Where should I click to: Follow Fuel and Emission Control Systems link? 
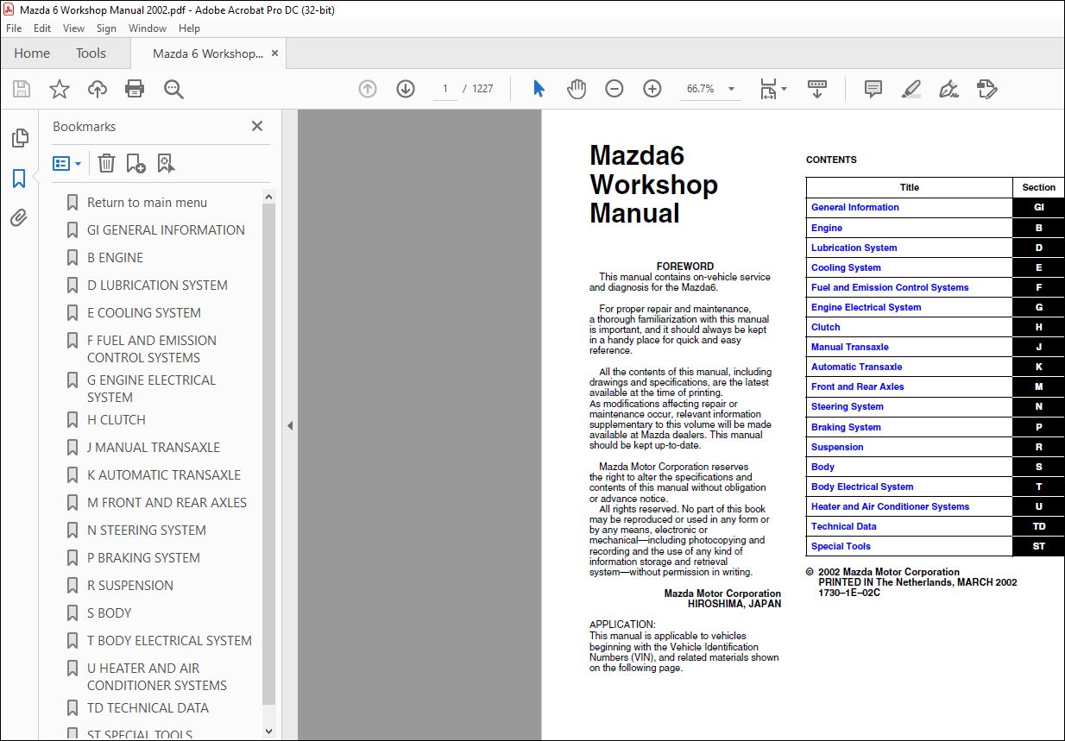(890, 287)
